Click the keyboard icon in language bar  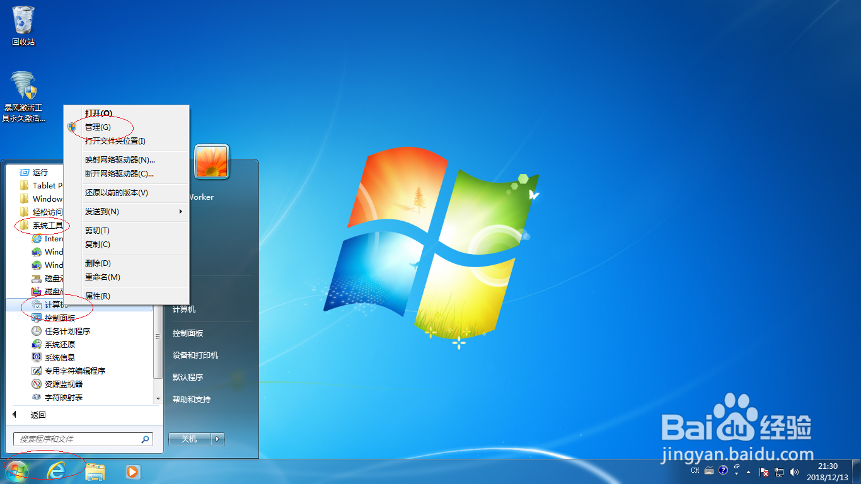(x=709, y=471)
